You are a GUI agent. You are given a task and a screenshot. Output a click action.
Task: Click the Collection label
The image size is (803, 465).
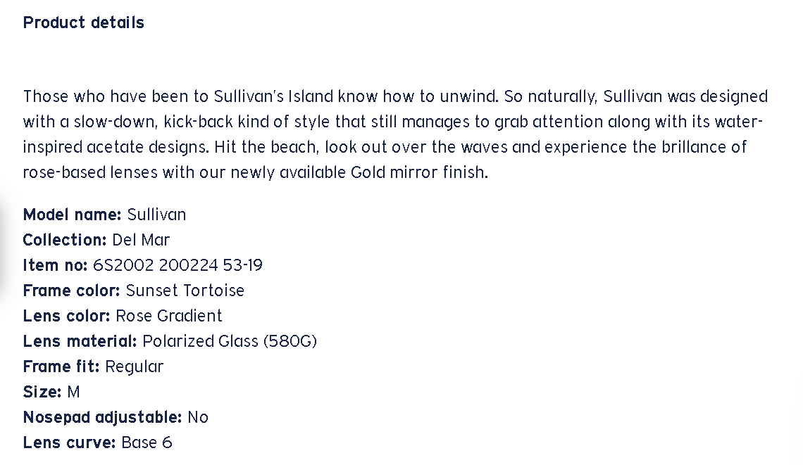65,240
